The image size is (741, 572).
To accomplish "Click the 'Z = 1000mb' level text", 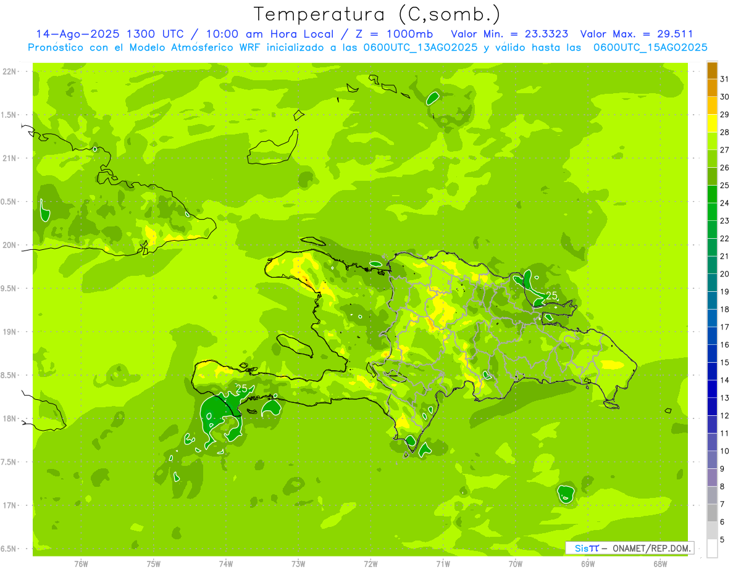I will click(x=393, y=34).
